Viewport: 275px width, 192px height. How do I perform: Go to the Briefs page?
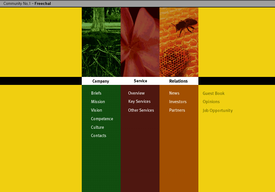96,93
